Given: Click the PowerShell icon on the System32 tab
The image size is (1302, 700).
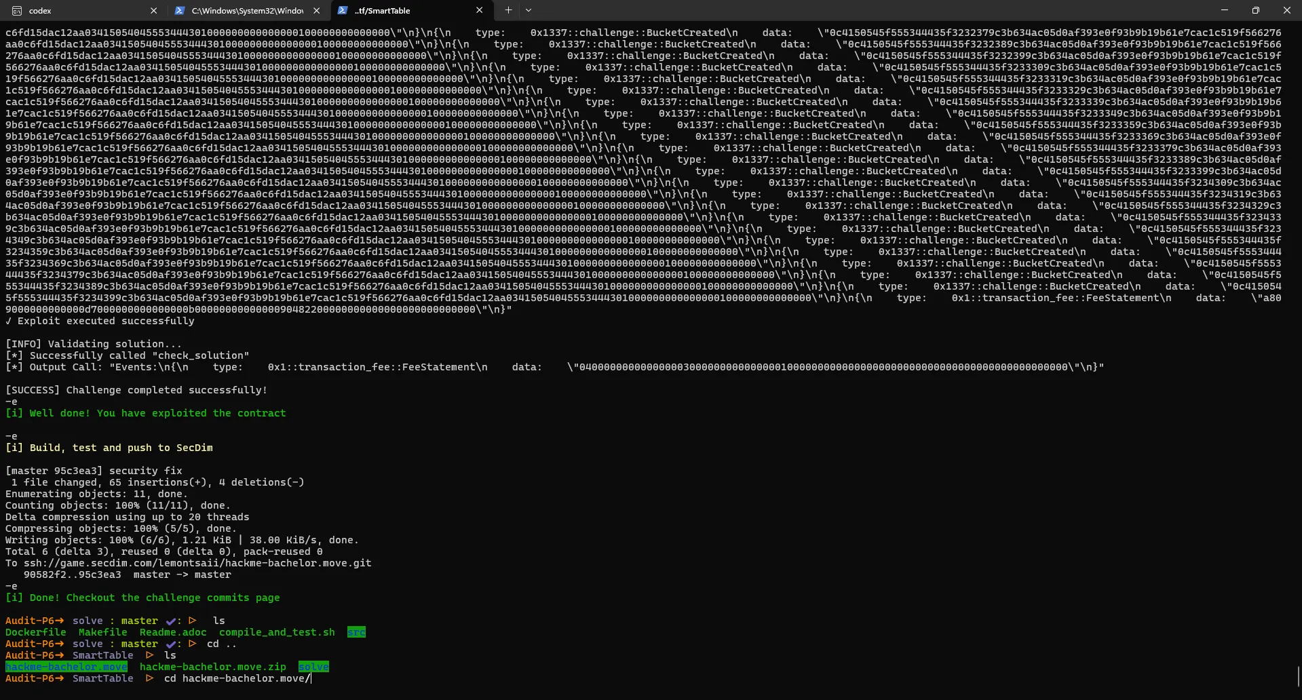Looking at the screenshot, I should click(x=180, y=11).
